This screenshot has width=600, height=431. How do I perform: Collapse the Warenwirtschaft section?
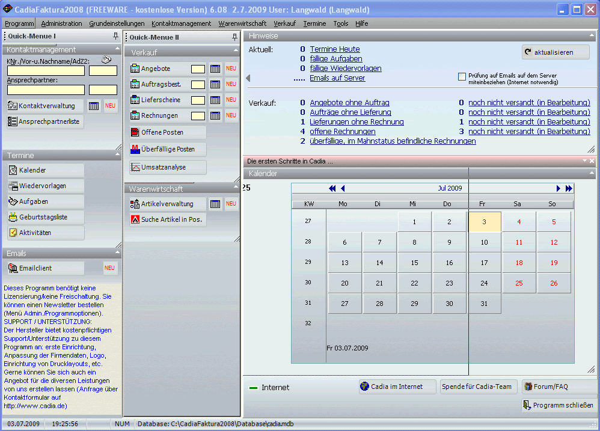point(236,187)
